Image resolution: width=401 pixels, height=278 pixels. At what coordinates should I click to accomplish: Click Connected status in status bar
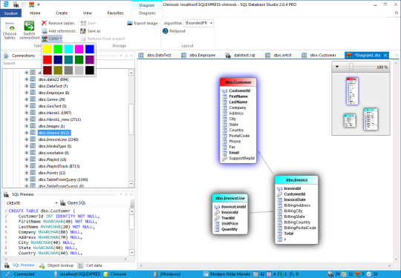coord(21,274)
